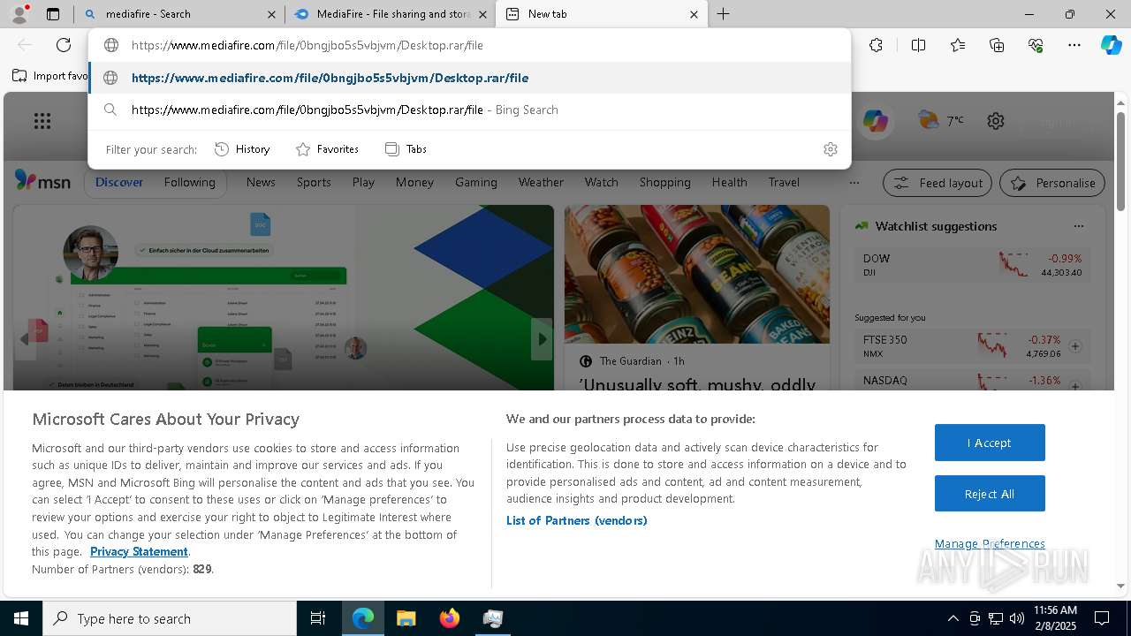
Task: Open the Privacy Statement link
Action: pos(139,551)
